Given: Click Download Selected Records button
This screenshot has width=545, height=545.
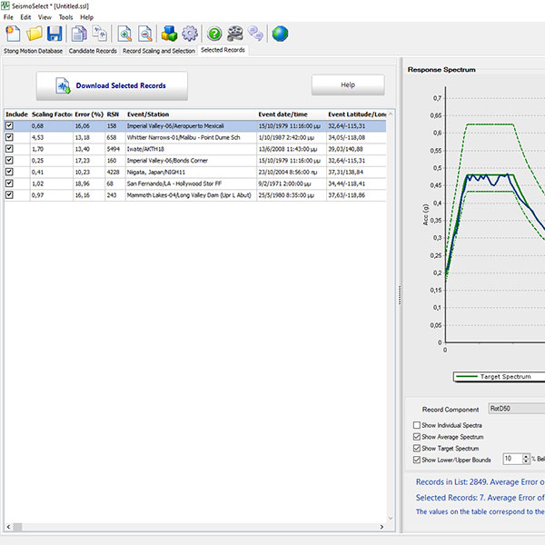Looking at the screenshot, I should 112,86.
